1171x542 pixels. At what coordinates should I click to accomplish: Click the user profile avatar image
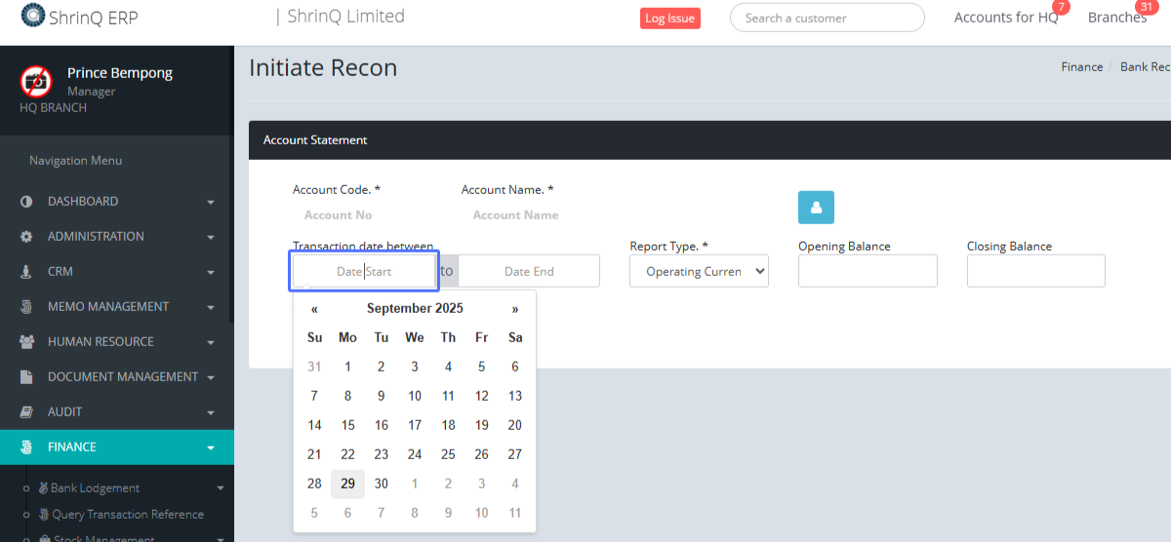click(x=36, y=81)
